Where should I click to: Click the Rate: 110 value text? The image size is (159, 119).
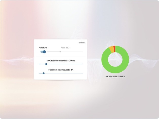pos(65,47)
